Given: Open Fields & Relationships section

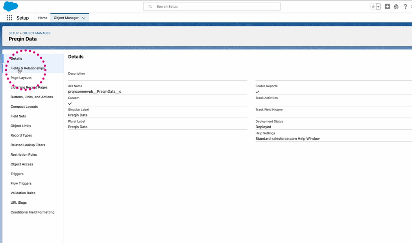Looking at the screenshot, I should (x=33, y=68).
